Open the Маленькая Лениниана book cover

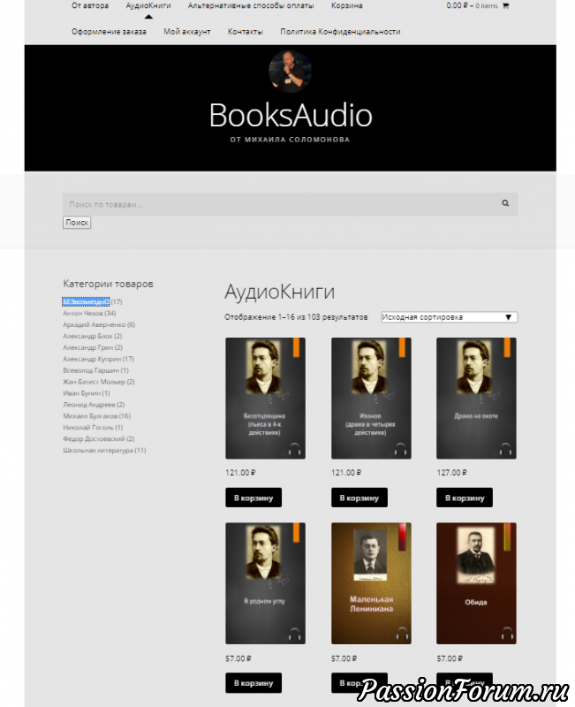(x=371, y=583)
